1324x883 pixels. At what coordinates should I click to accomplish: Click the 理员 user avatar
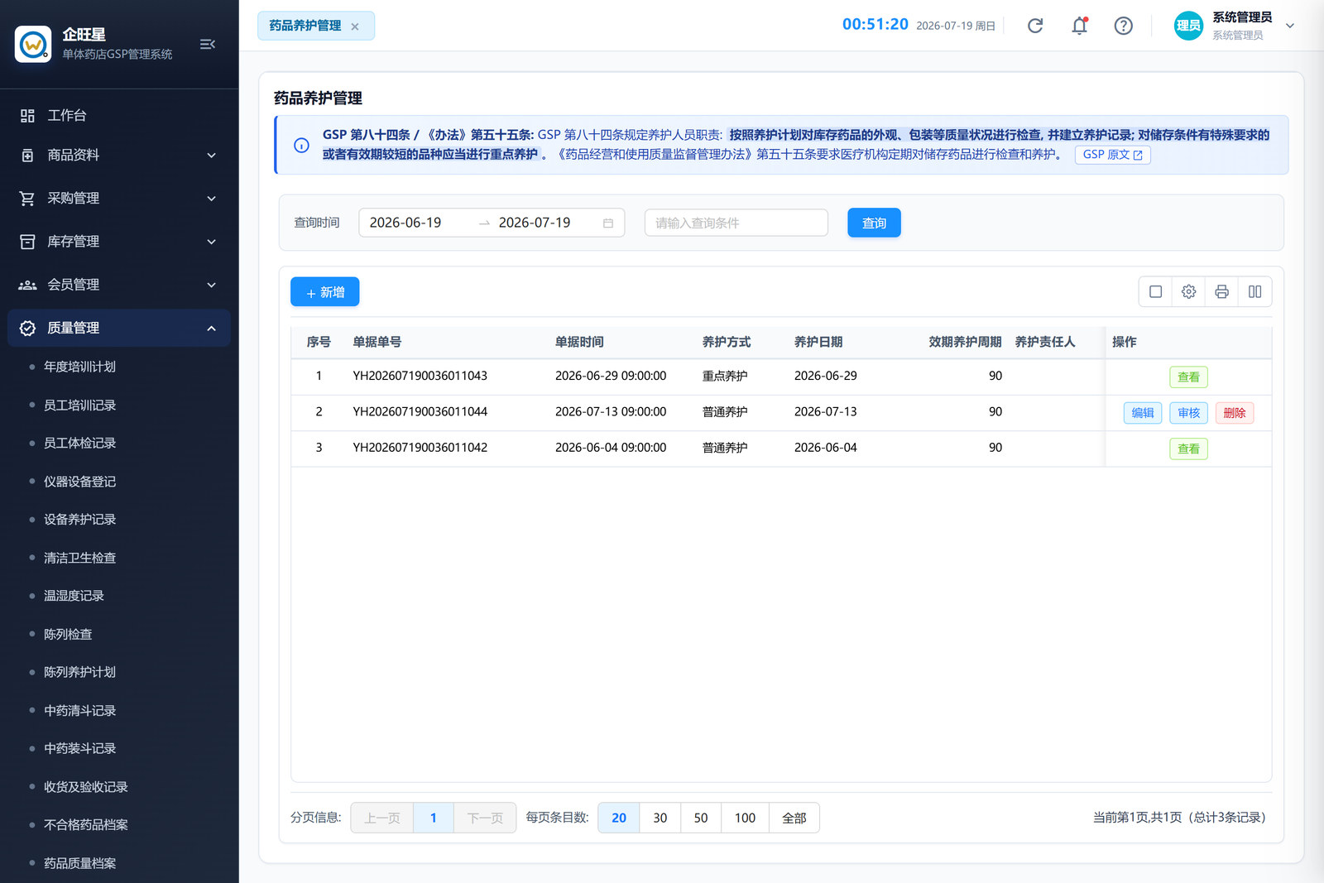(x=1188, y=26)
